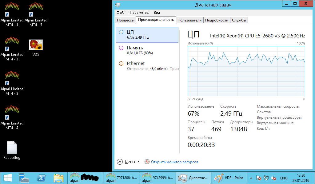Open Alpari Limited MT4 - 5 desktop shortcut

[36, 14]
